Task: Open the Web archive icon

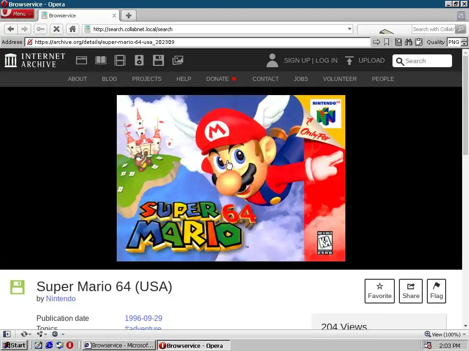Action: click(82, 60)
